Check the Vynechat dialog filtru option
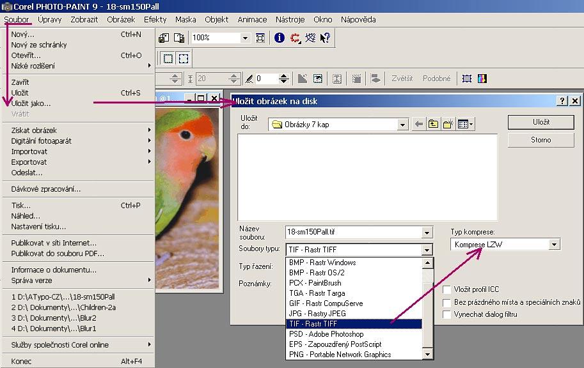 coord(446,314)
